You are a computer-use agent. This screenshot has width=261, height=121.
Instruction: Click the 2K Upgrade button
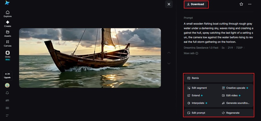pos(7,76)
